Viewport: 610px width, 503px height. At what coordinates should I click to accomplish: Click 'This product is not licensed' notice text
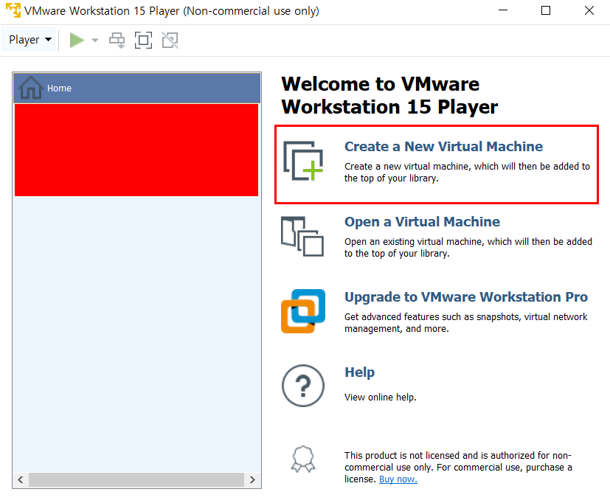point(458,467)
